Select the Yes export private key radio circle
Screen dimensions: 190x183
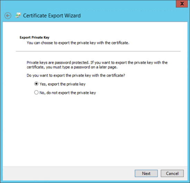pyautogui.click(x=36, y=84)
